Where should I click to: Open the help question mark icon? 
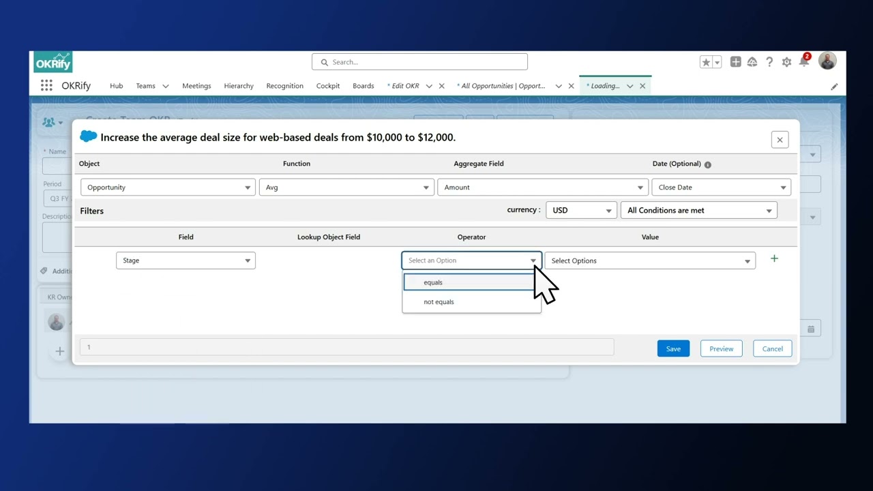click(769, 62)
